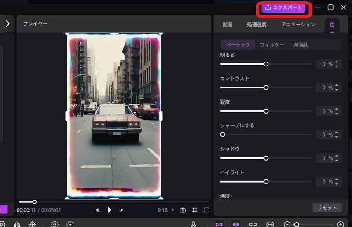Viewport: 352px width, 227px height.
Task: Decrease コントラスト value with down arrow
Action: (x=337, y=90)
